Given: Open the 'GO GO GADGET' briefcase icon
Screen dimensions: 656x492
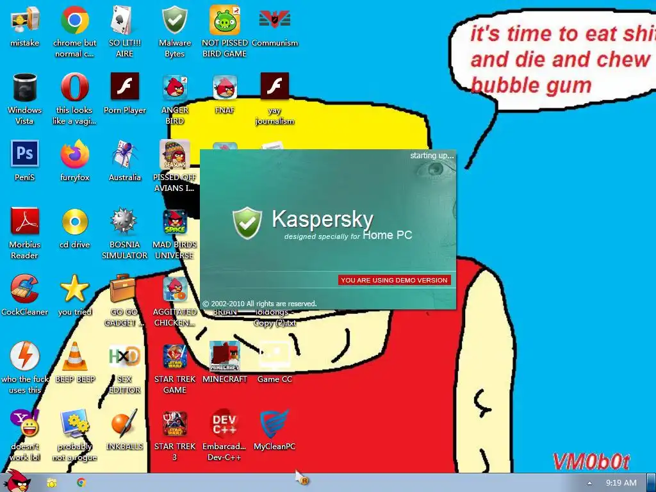Looking at the screenshot, I should coord(124,289).
